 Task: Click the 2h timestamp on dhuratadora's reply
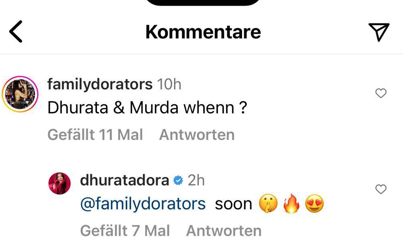pos(196,180)
